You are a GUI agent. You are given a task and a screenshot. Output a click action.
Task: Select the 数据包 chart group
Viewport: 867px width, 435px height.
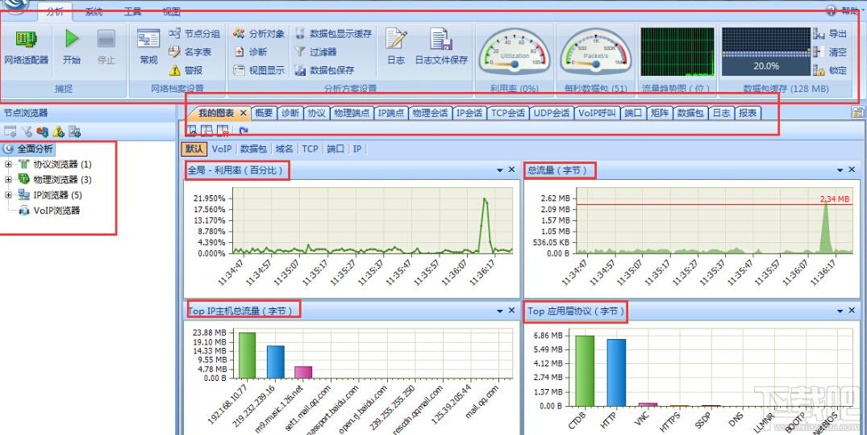[x=253, y=148]
